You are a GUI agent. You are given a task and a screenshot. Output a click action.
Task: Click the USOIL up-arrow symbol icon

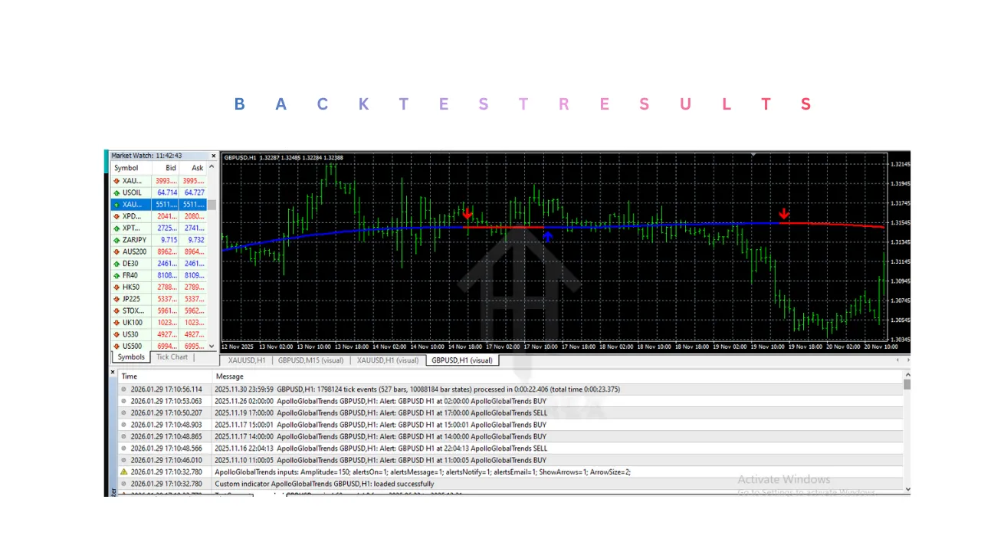point(116,192)
